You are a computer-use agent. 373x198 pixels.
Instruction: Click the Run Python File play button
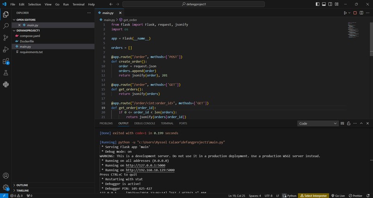pyautogui.click(x=345, y=13)
